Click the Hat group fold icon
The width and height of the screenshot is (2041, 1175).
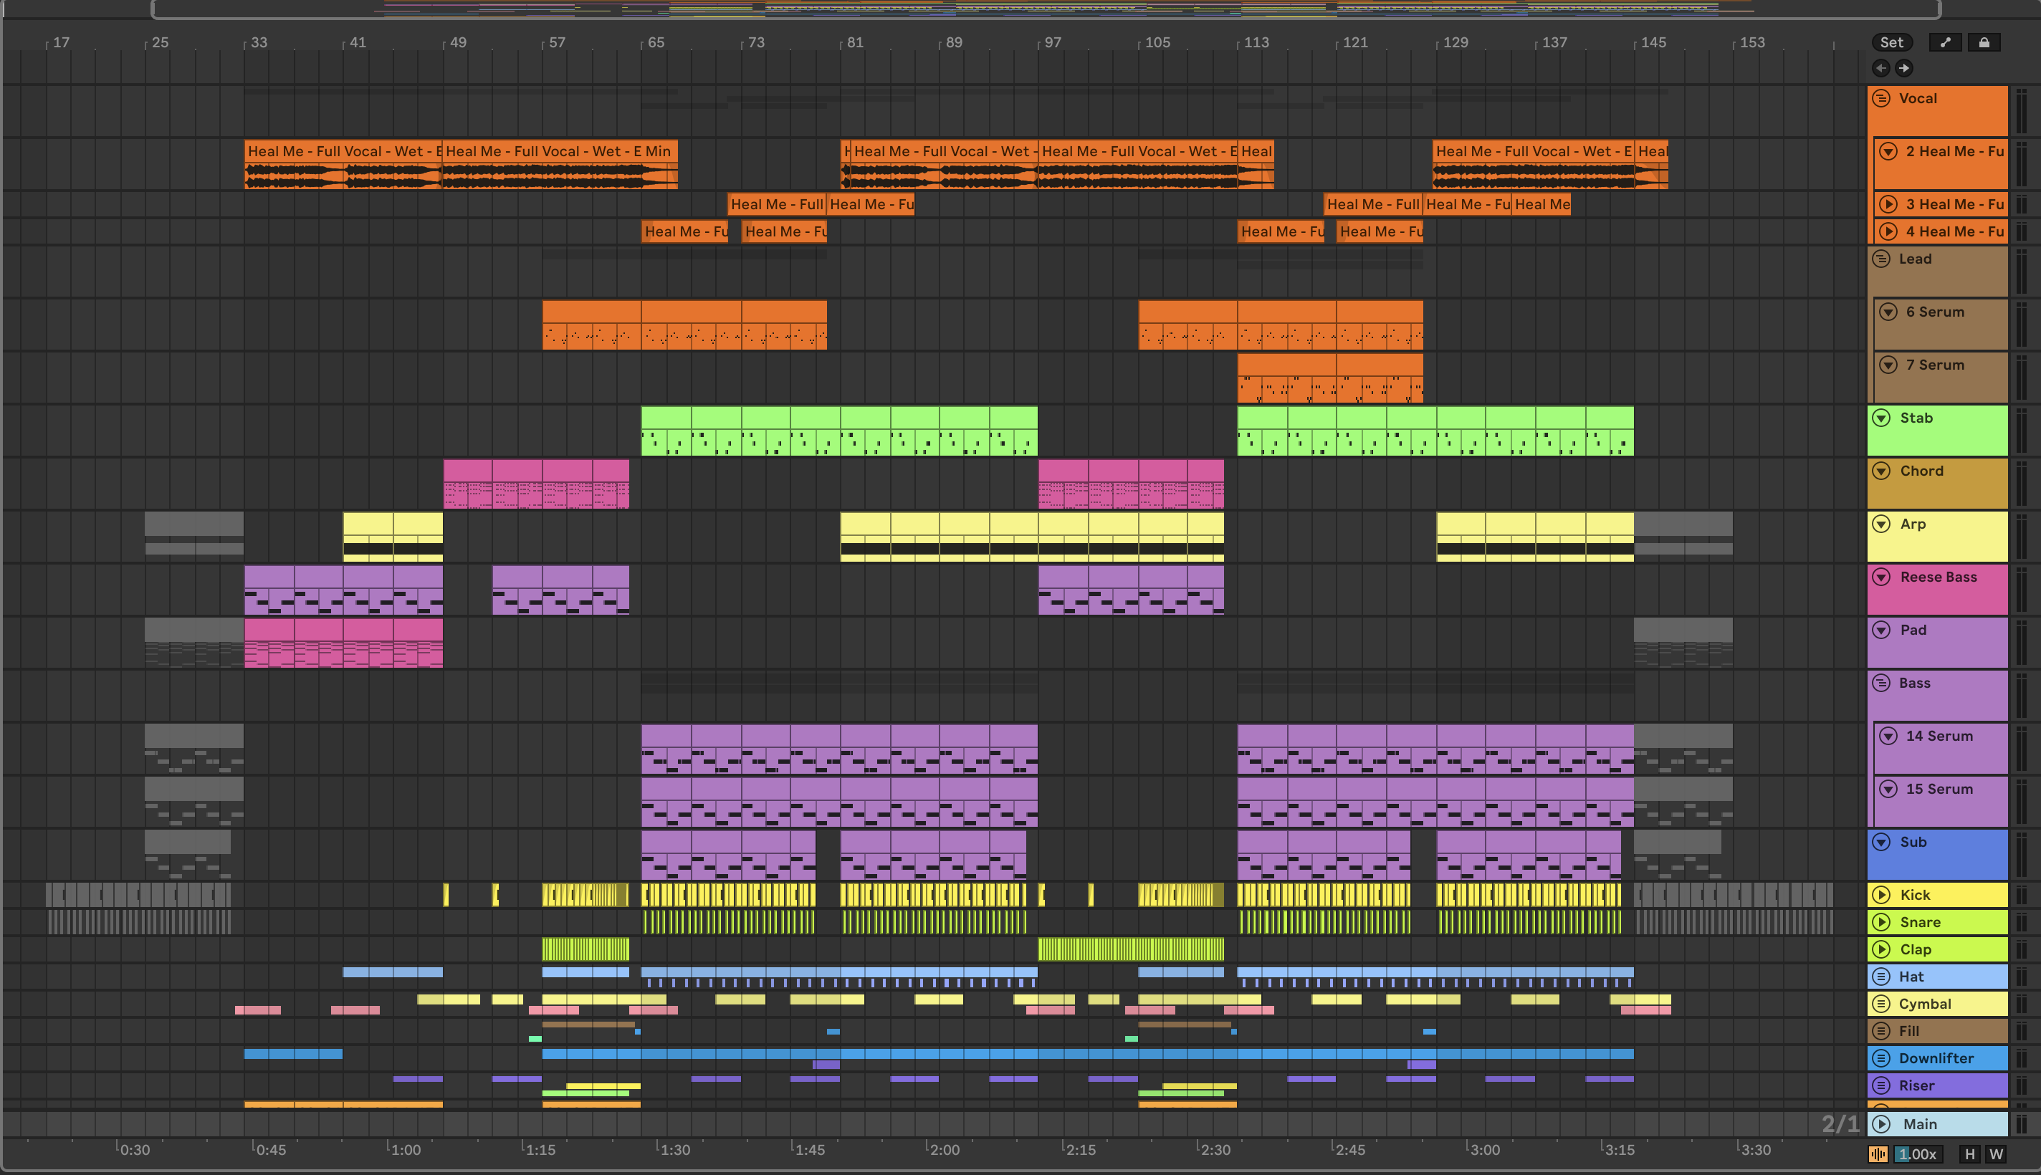[1881, 977]
